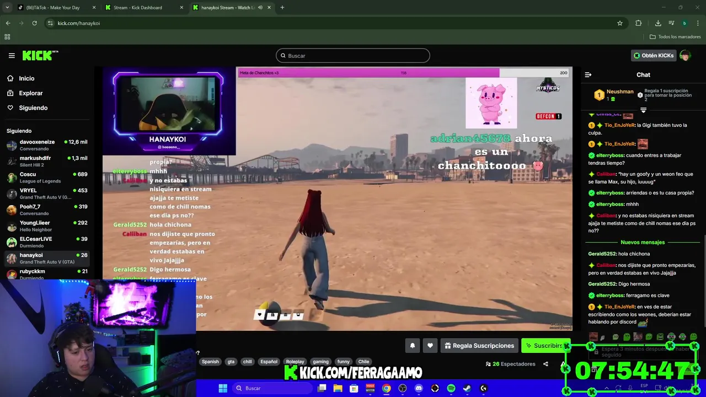Viewport: 706px width, 397px height.
Task: Open Pooh7_7 channel in following list
Action: pos(46,210)
